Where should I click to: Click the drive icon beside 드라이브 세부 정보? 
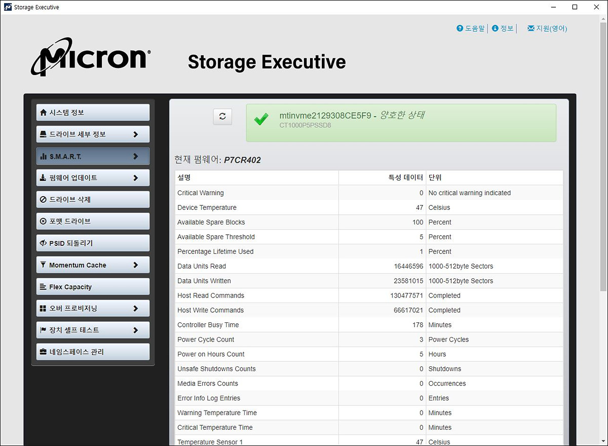tap(43, 134)
